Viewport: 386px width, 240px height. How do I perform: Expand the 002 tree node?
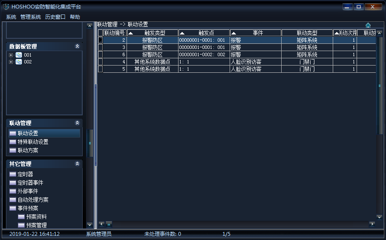coord(11,62)
